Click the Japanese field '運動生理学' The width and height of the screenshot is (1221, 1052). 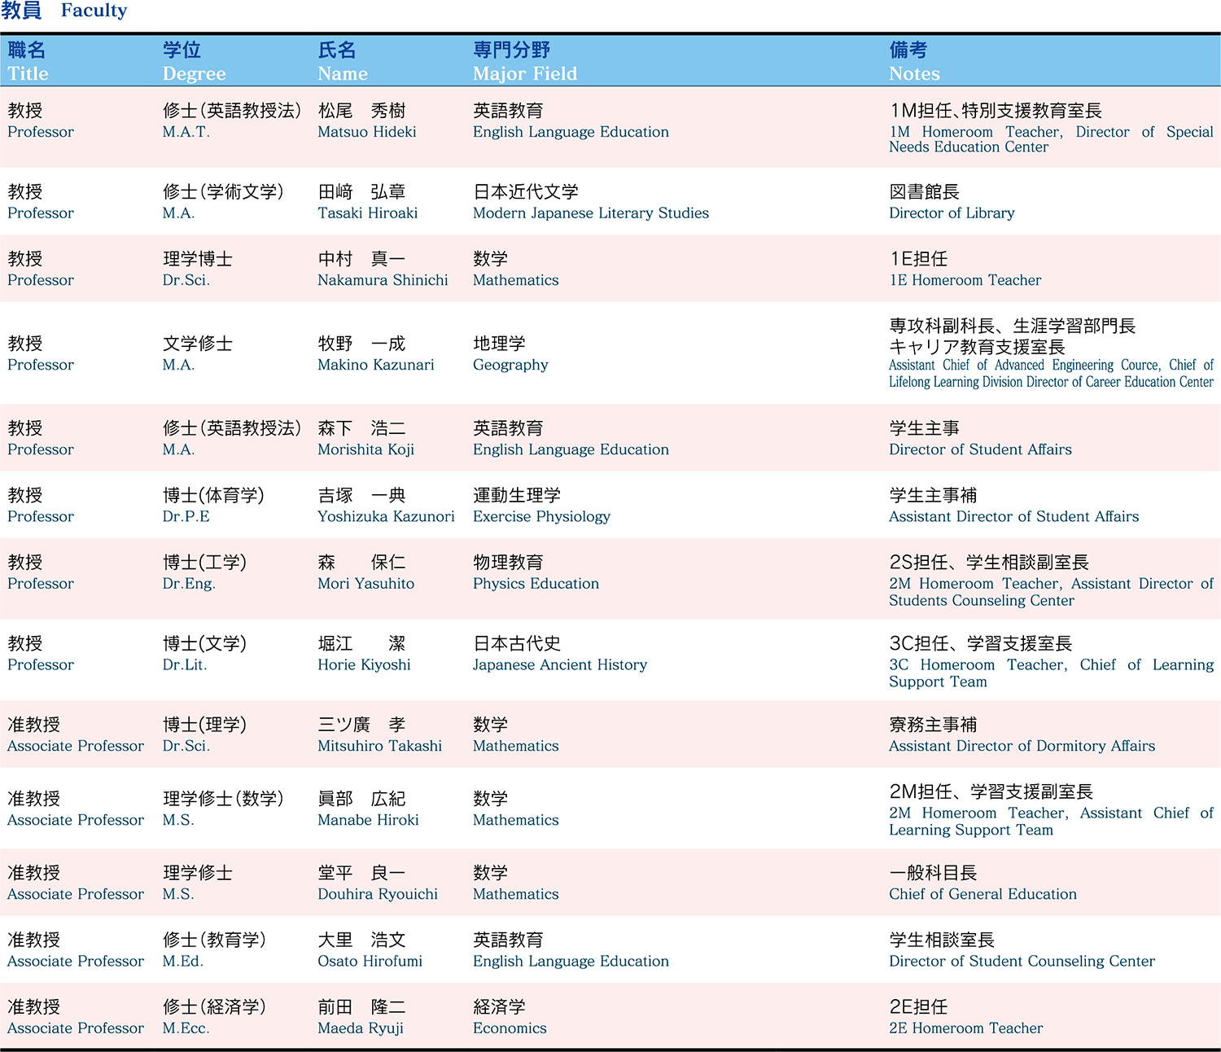tap(517, 495)
